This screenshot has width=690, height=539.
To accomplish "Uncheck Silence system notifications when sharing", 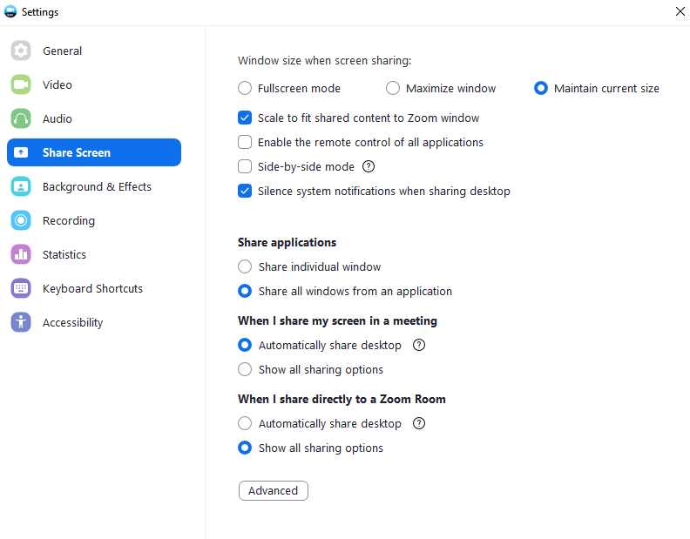I will point(245,191).
